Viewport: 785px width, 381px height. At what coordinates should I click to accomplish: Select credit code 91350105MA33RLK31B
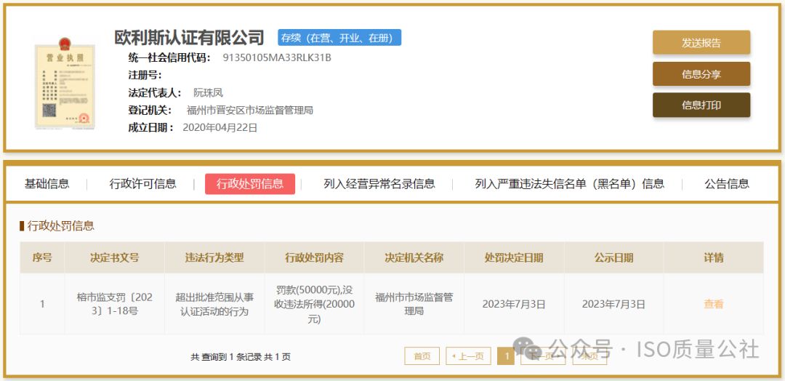point(277,57)
